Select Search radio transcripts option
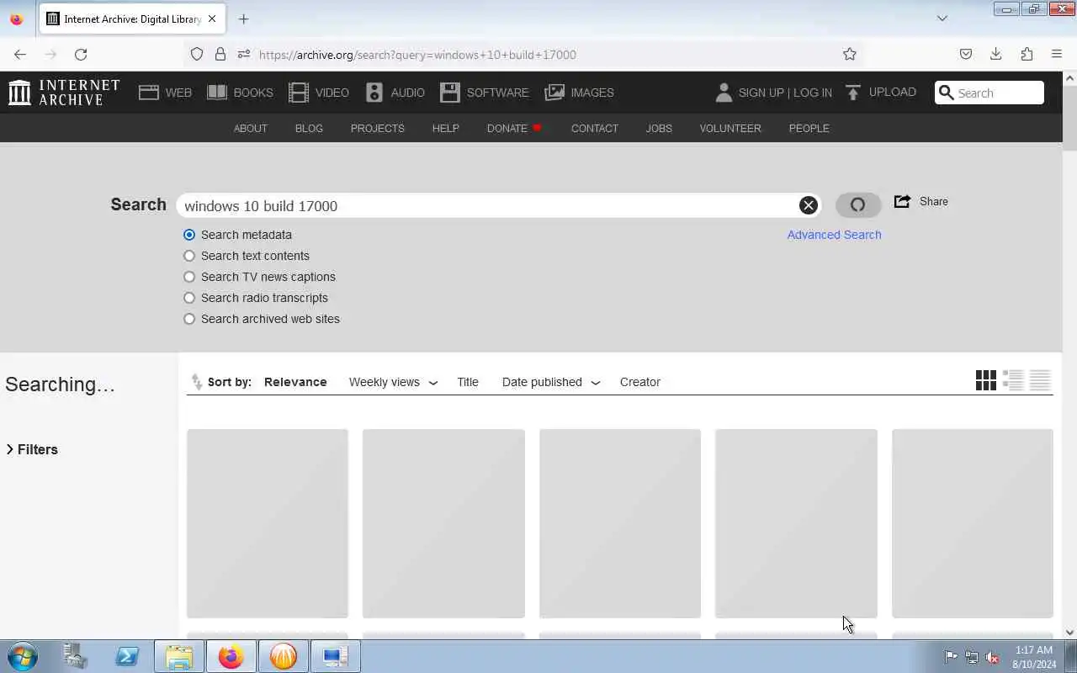Viewport: 1077px width, 673px height. tap(189, 298)
